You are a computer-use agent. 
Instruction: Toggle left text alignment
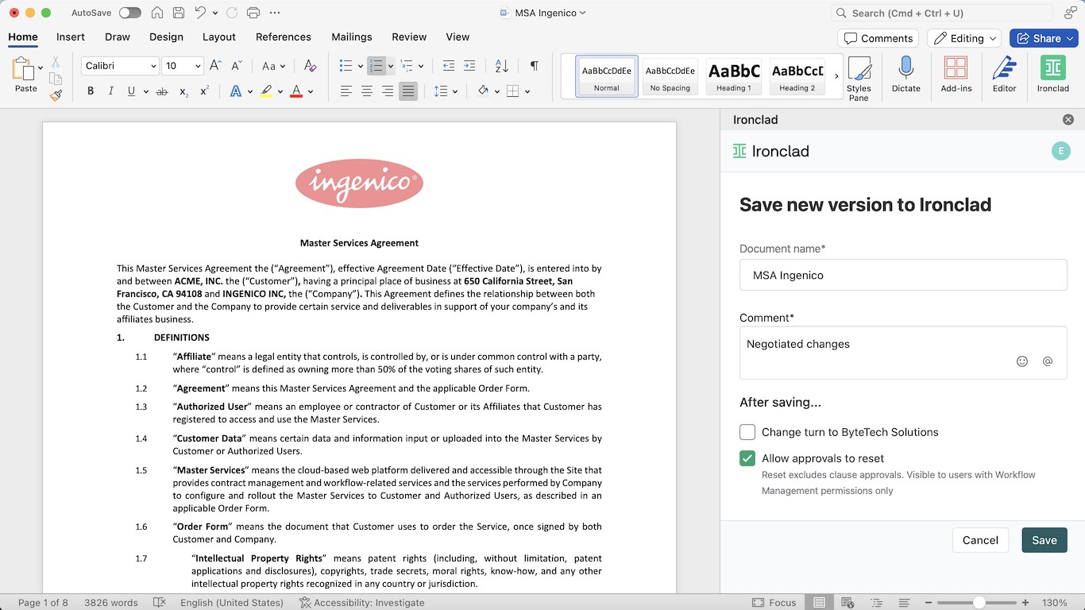[346, 91]
